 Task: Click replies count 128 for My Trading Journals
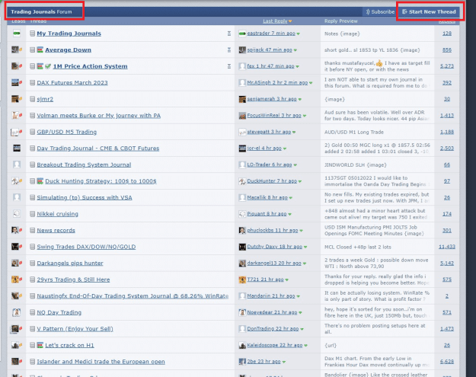tap(447, 34)
